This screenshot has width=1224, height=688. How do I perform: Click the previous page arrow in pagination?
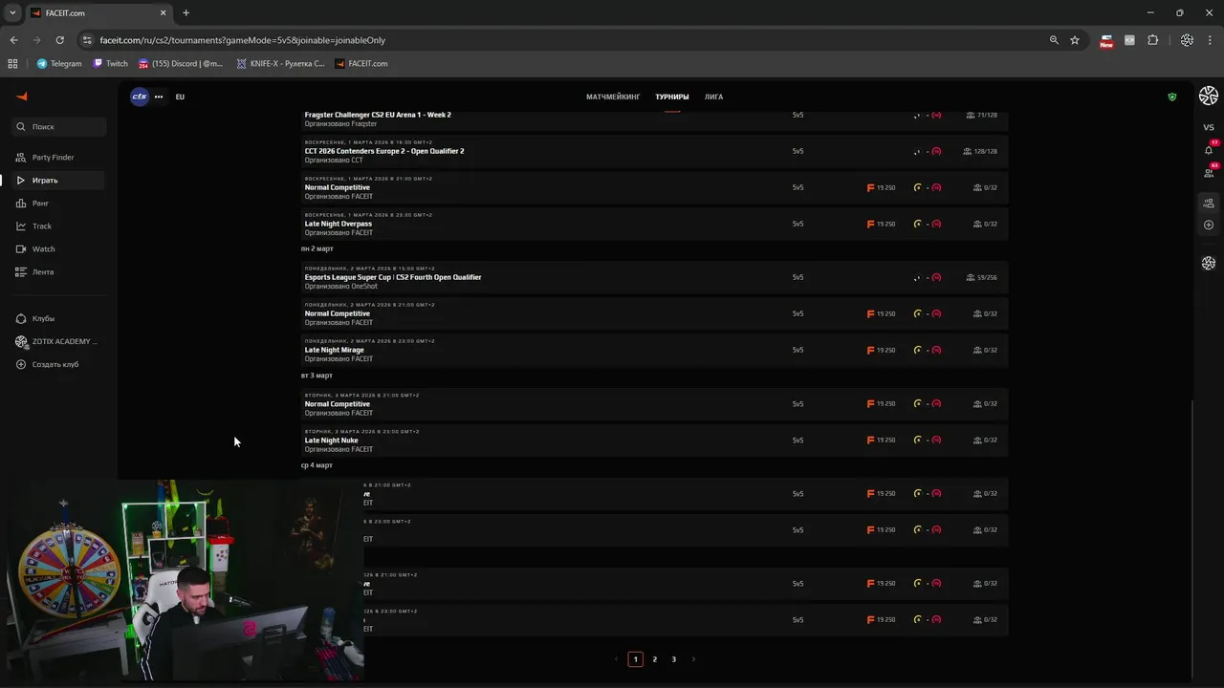(616, 659)
